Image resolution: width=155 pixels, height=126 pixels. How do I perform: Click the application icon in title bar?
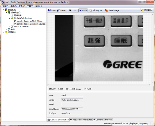click(2, 2)
